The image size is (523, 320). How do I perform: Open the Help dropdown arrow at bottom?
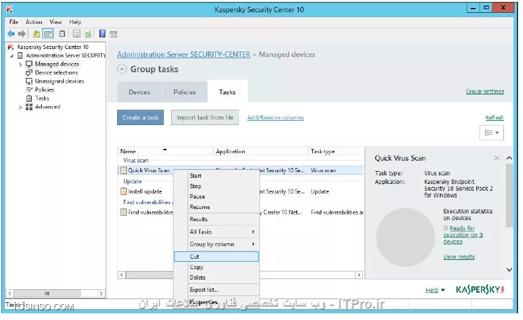tap(443, 291)
